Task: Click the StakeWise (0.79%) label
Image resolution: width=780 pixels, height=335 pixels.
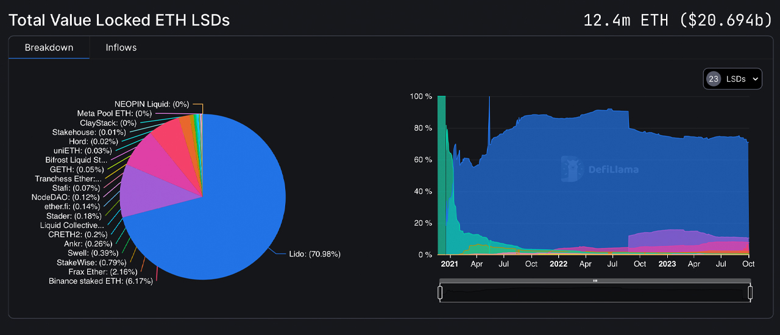Action: pos(85,263)
